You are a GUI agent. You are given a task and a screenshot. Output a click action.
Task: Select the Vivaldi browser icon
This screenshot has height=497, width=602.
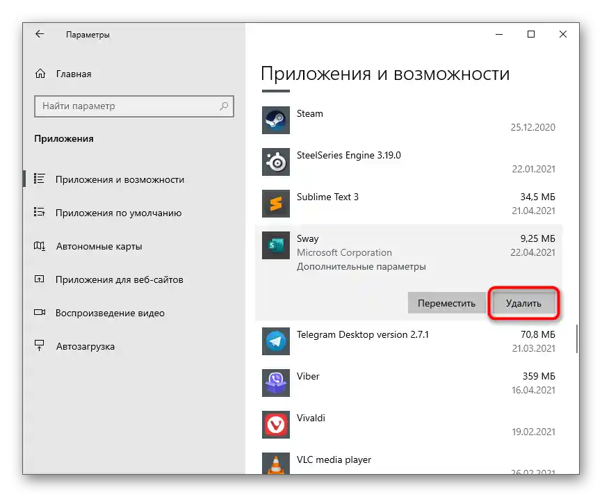[276, 425]
